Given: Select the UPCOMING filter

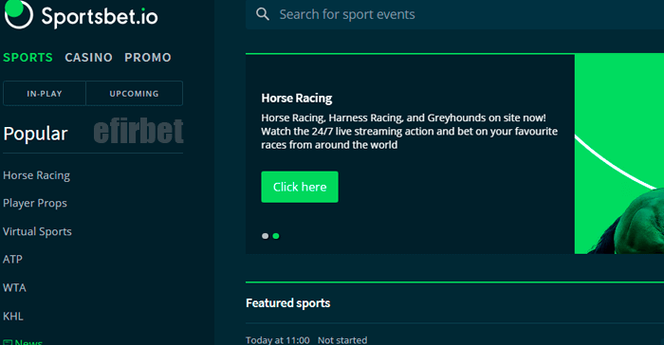Looking at the screenshot, I should [135, 94].
